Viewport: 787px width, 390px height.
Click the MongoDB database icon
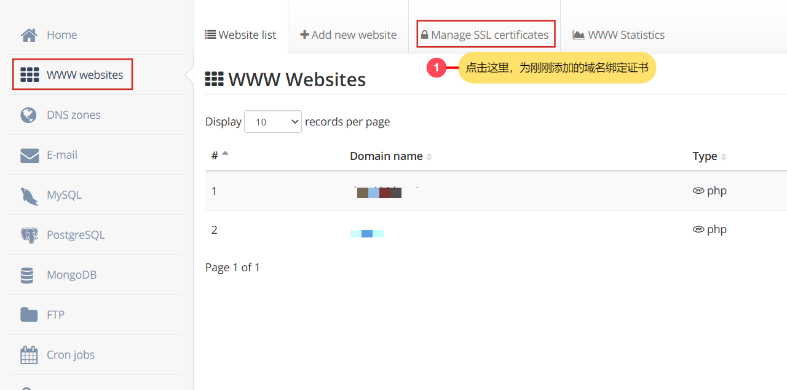pos(27,276)
